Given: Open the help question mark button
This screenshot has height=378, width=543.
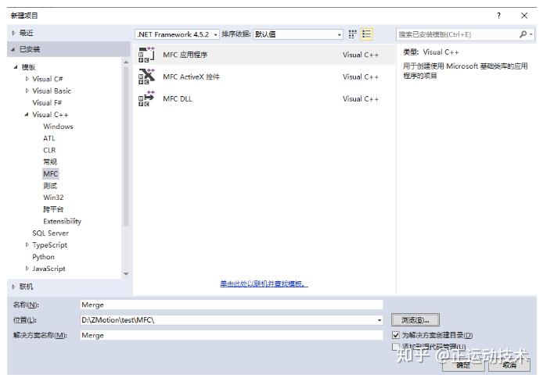Looking at the screenshot, I should [x=498, y=16].
